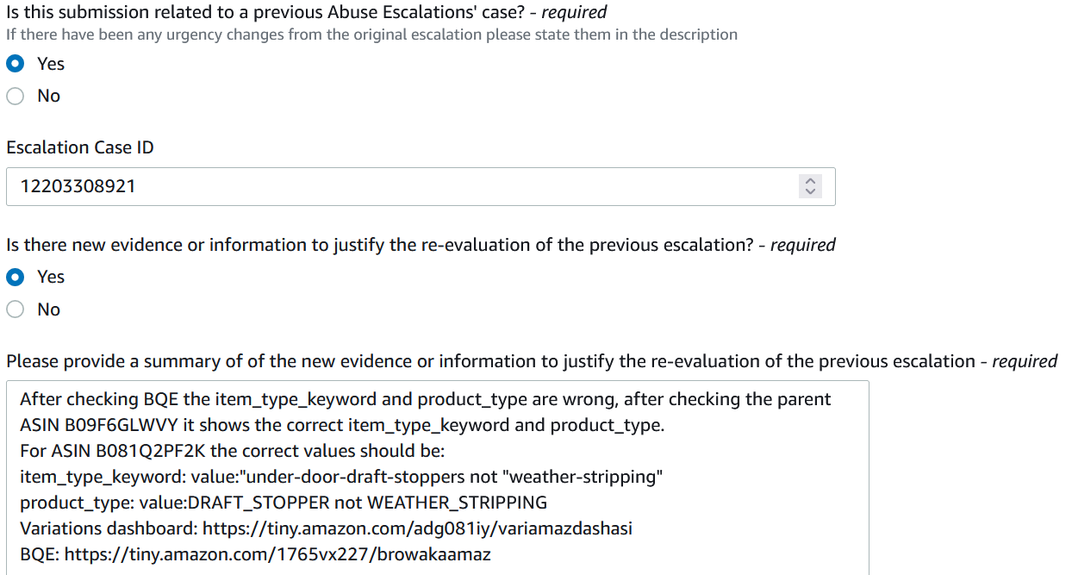Click the "Escalation Case ID" field label
The image size is (1072, 575).
coord(80,147)
